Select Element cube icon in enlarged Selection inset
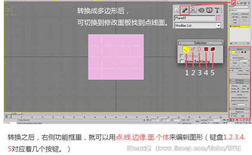252x155 pixels. [213, 49]
